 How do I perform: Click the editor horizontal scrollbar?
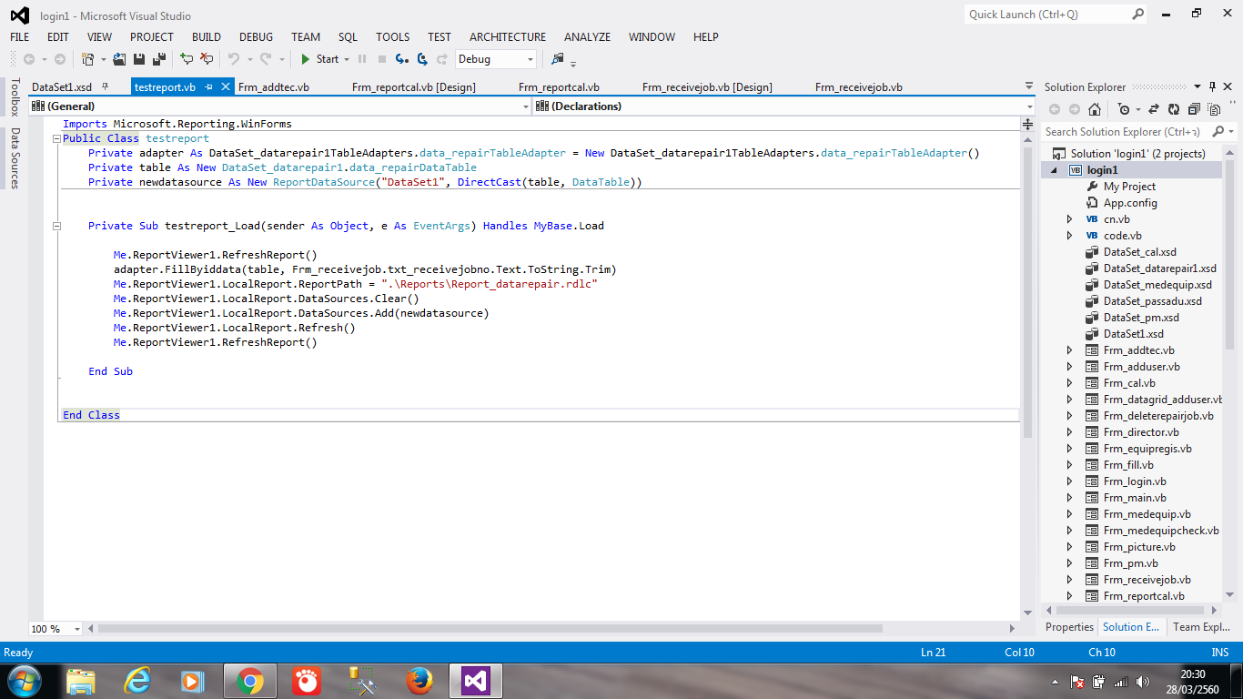(x=490, y=629)
